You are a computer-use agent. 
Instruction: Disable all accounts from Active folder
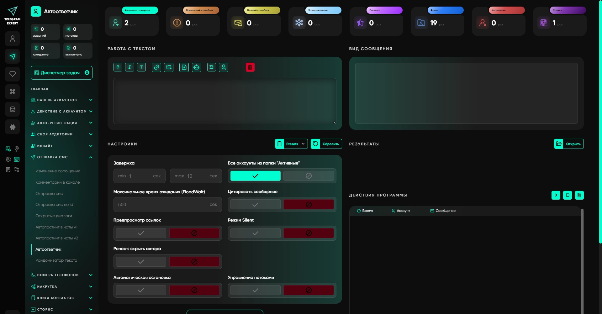click(309, 176)
